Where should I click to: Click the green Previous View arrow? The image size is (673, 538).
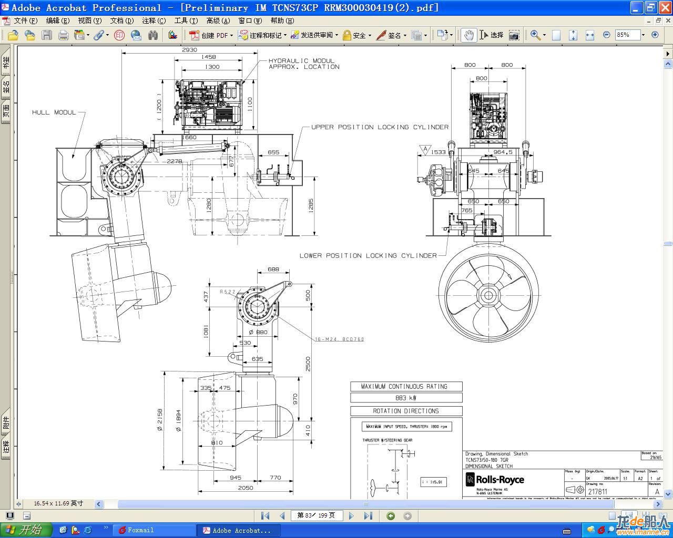point(391,516)
